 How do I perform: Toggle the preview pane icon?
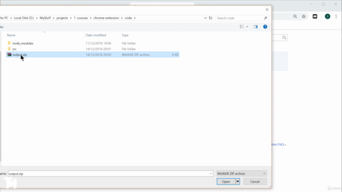click(x=255, y=27)
